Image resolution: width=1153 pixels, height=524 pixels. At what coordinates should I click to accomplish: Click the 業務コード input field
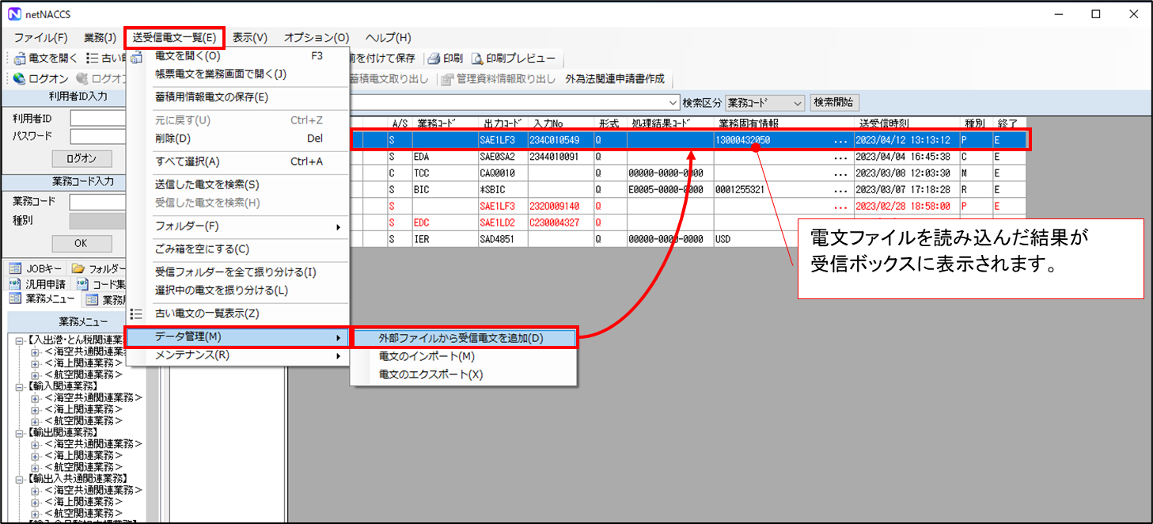(x=95, y=202)
